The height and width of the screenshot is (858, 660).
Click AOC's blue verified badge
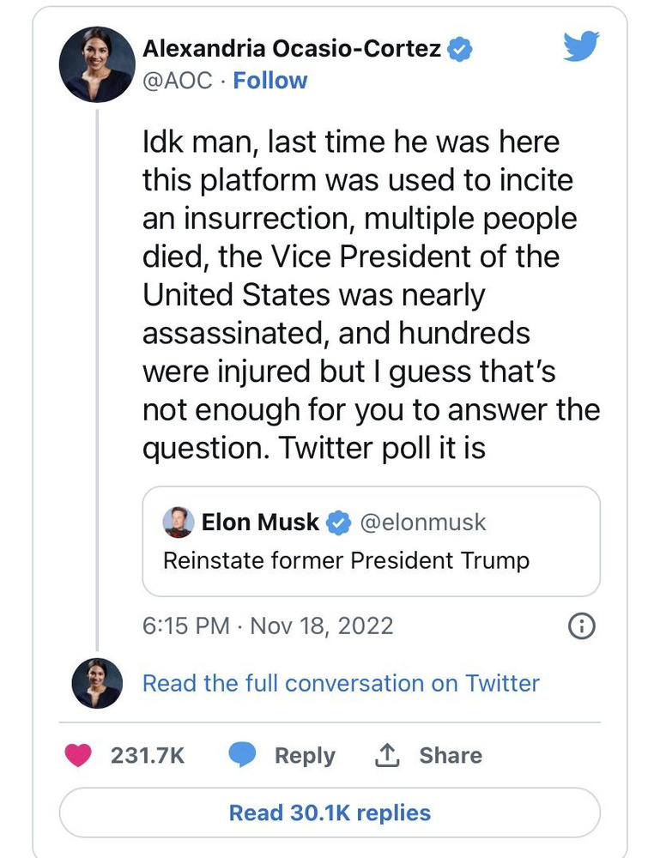point(459,50)
